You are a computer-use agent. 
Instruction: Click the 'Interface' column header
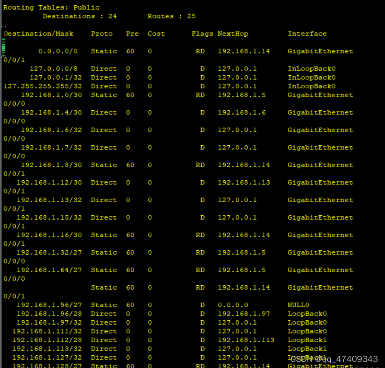point(308,34)
